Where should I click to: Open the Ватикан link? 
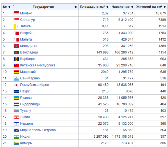26,26
